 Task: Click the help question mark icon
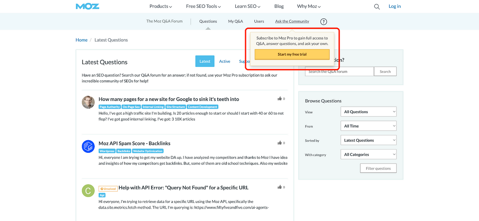tap(323, 21)
